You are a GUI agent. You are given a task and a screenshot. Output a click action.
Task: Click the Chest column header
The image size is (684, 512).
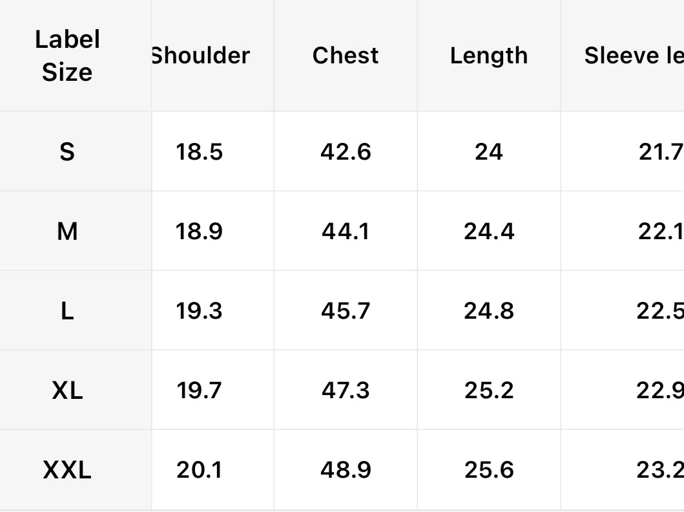click(346, 56)
